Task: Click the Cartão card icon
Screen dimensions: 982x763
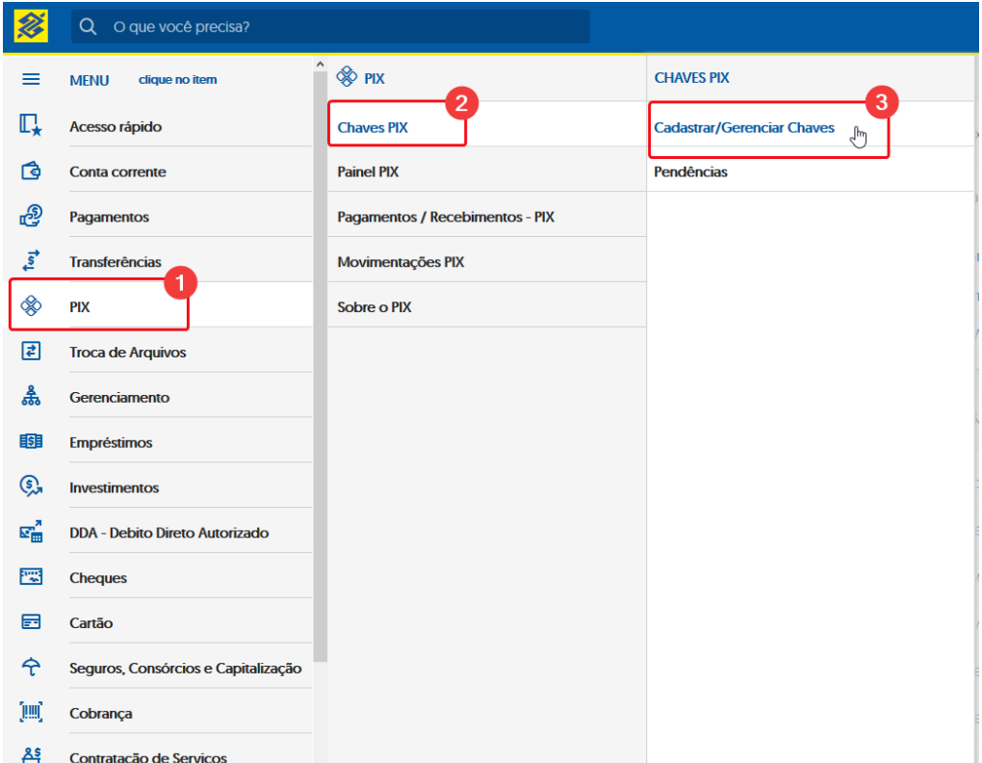Action: [x=31, y=621]
